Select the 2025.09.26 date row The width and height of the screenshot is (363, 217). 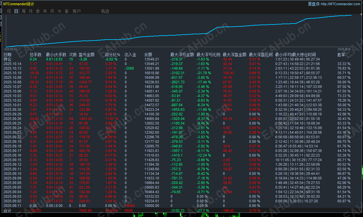pos(12,119)
